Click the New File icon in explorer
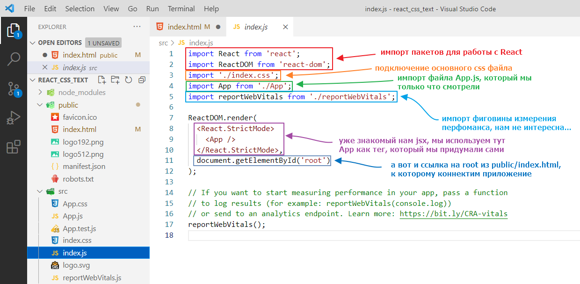580x284 pixels. tap(101, 80)
